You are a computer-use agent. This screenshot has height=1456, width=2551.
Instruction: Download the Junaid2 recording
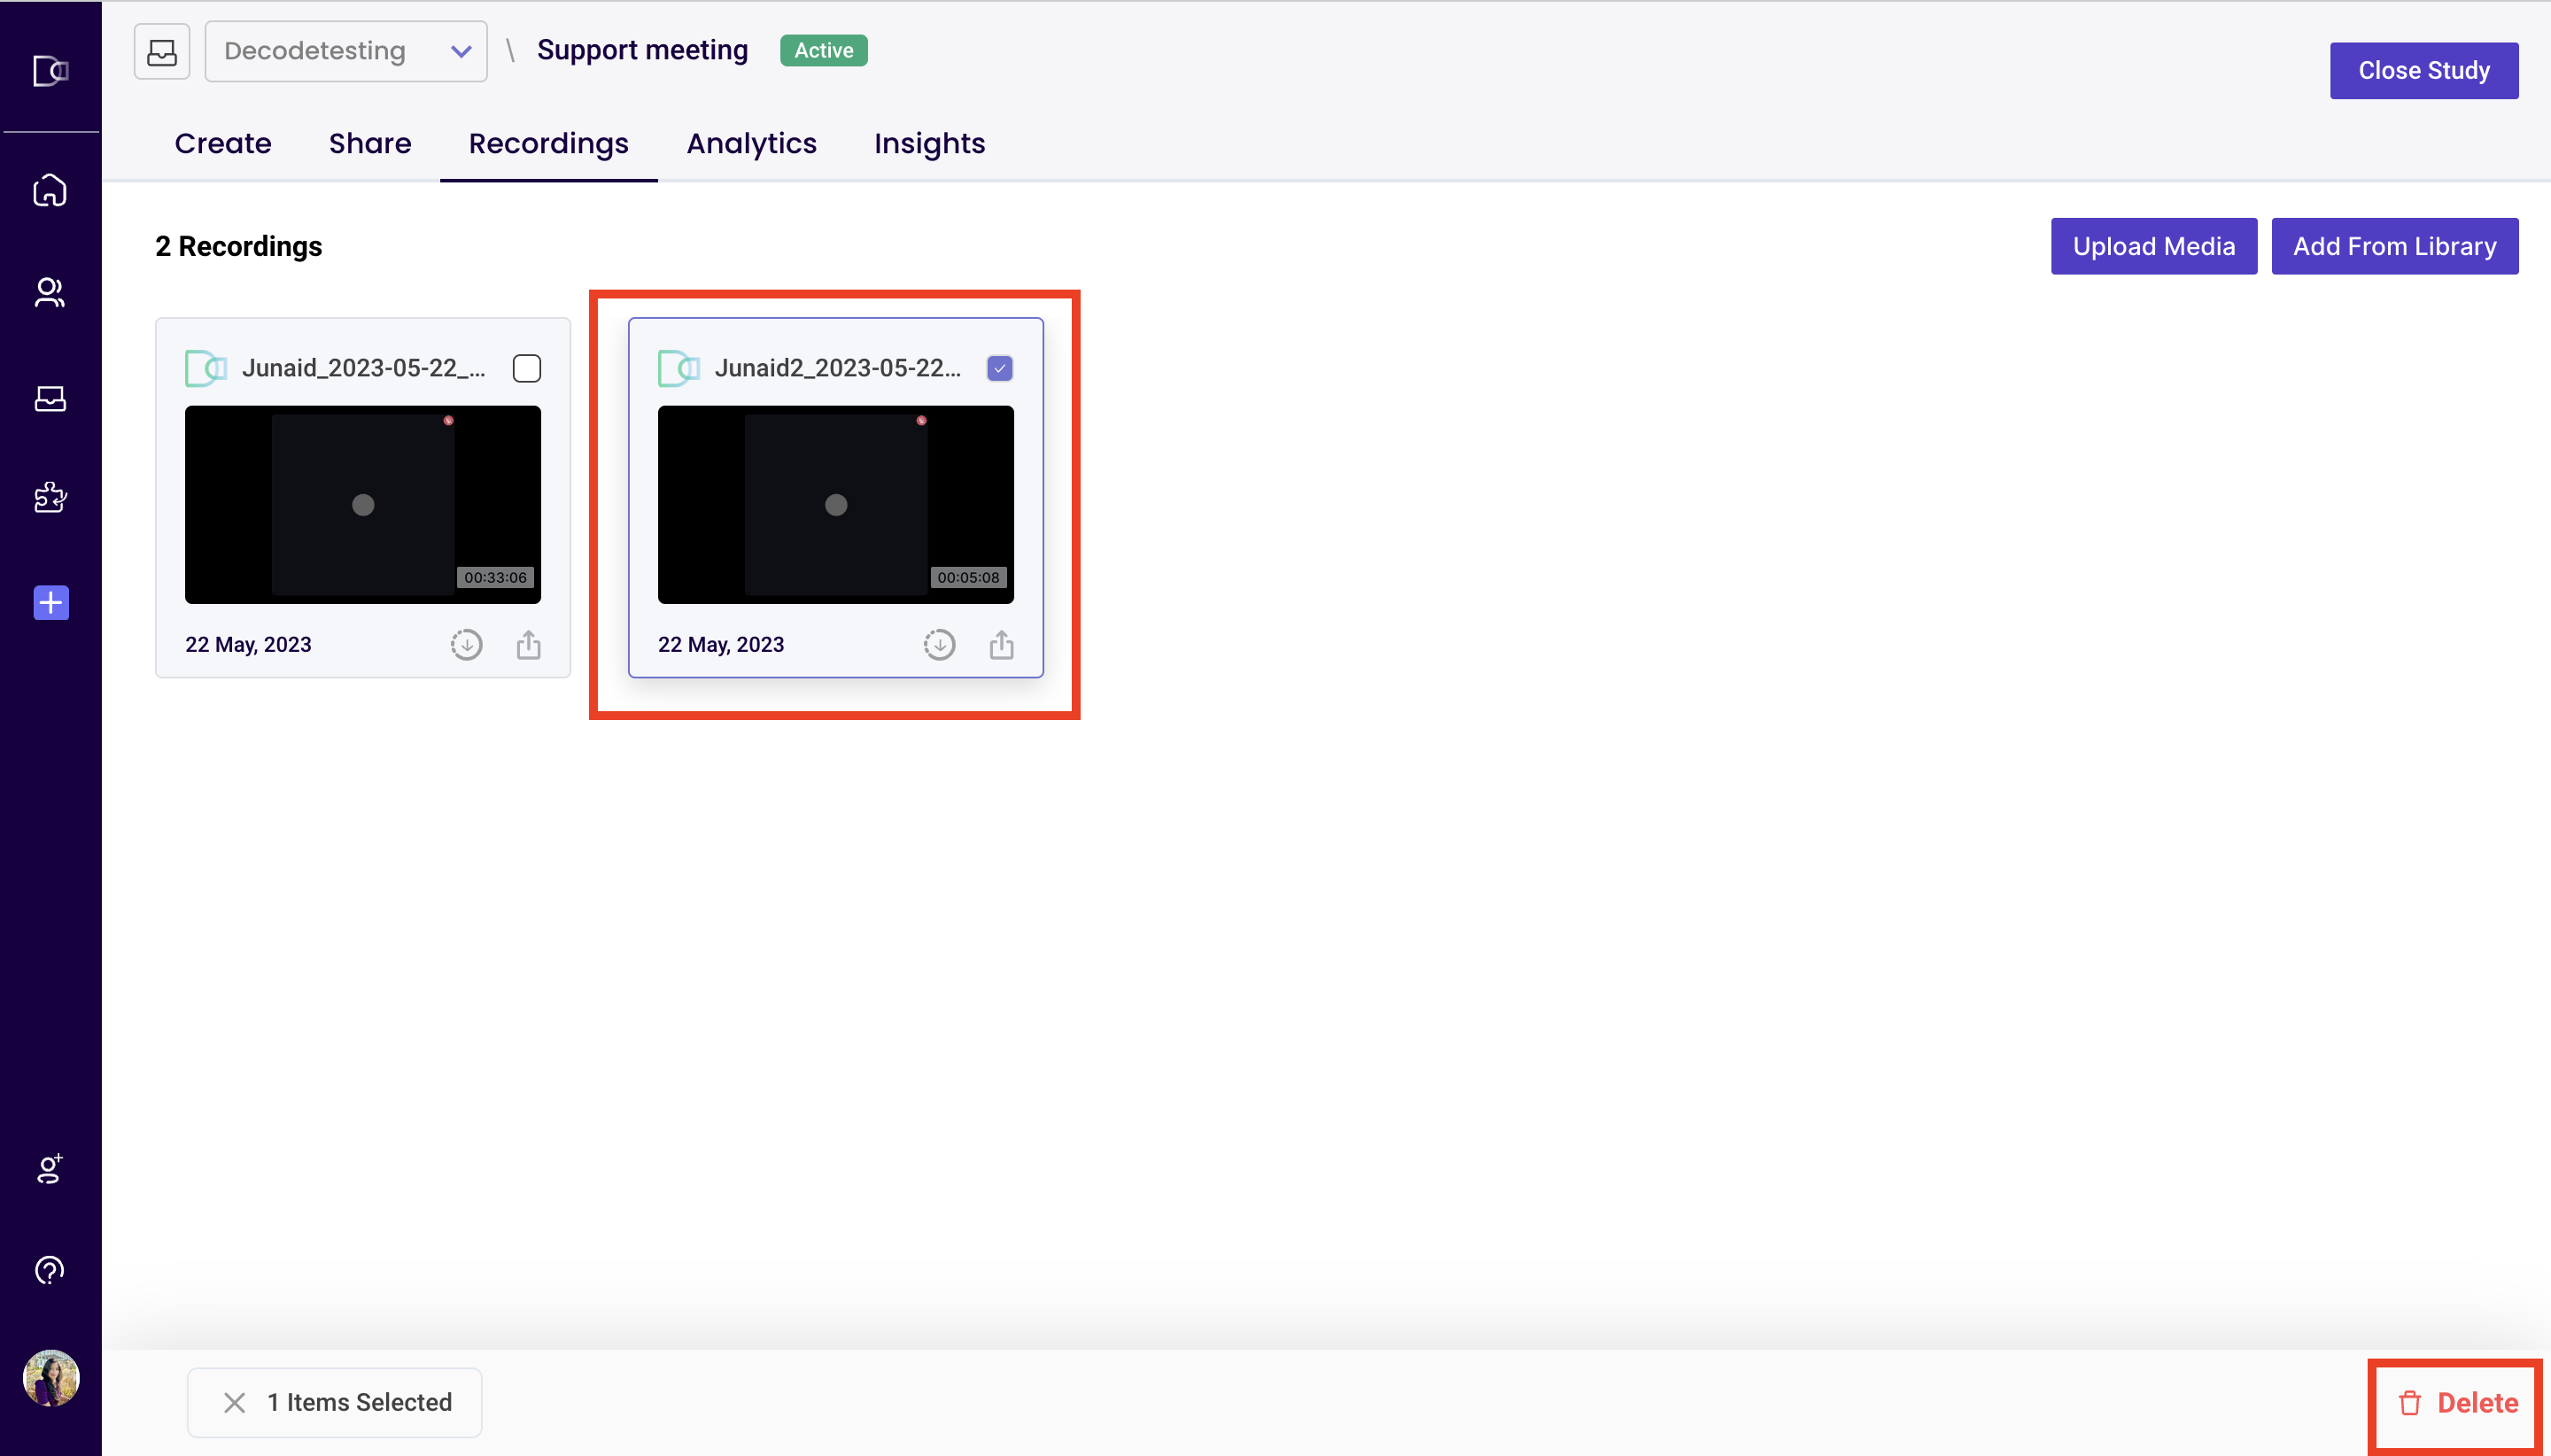tap(939, 645)
